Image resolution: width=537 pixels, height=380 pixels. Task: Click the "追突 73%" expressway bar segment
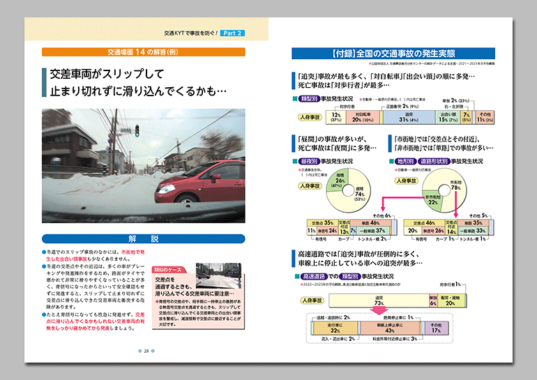tap(379, 301)
